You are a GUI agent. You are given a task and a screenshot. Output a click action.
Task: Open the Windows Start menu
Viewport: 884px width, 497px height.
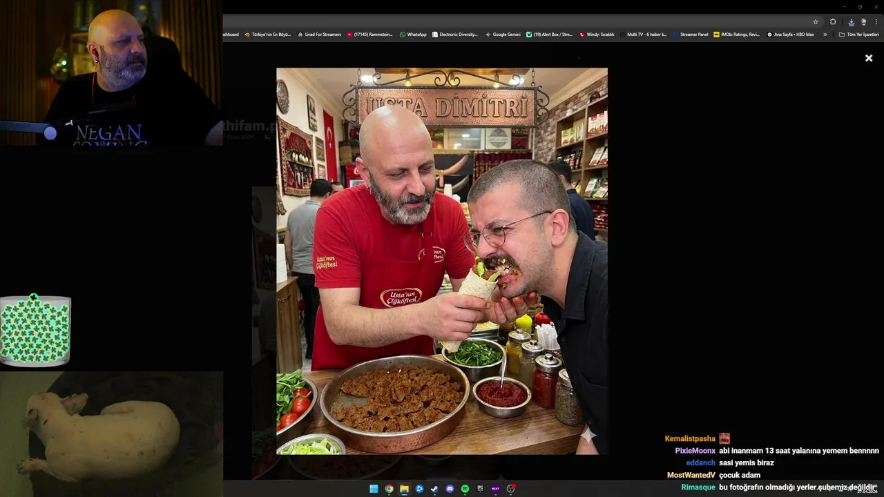[374, 489]
